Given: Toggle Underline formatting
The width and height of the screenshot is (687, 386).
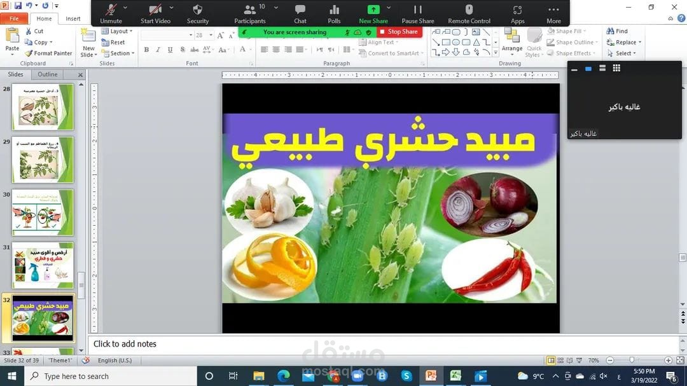Looking at the screenshot, I should pyautogui.click(x=170, y=50).
